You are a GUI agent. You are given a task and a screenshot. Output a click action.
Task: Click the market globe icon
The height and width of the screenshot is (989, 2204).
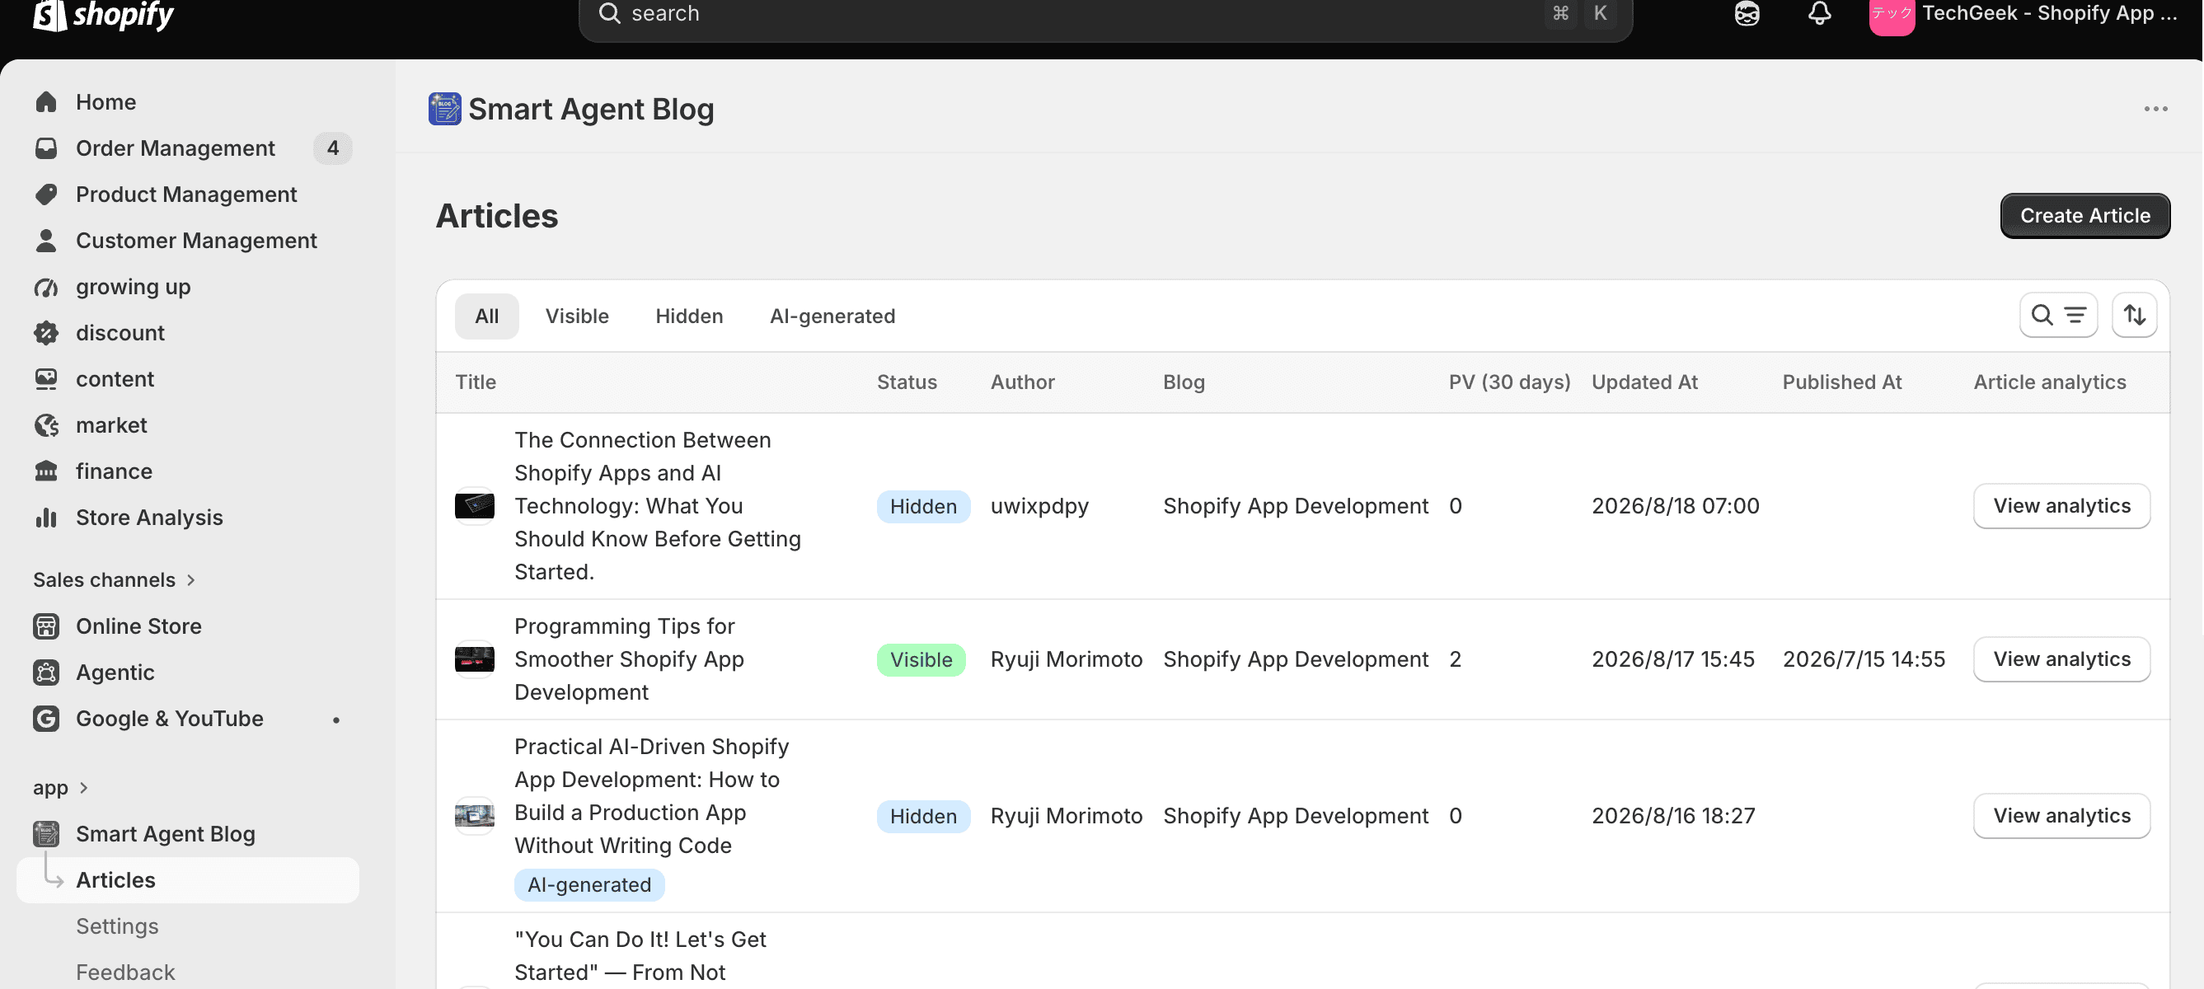pos(46,425)
